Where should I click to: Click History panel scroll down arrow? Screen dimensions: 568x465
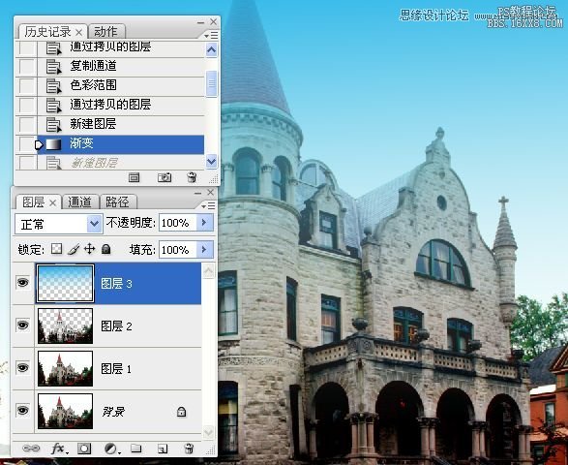pyautogui.click(x=212, y=161)
